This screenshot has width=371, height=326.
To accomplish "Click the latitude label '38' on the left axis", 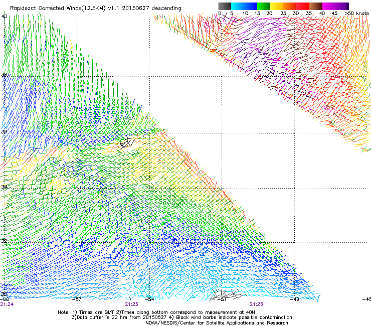I will tap(4, 75).
